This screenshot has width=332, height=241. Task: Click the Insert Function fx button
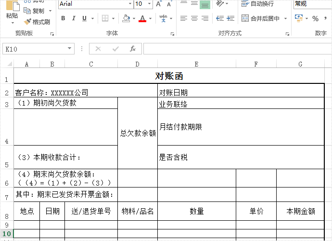pos(133,49)
